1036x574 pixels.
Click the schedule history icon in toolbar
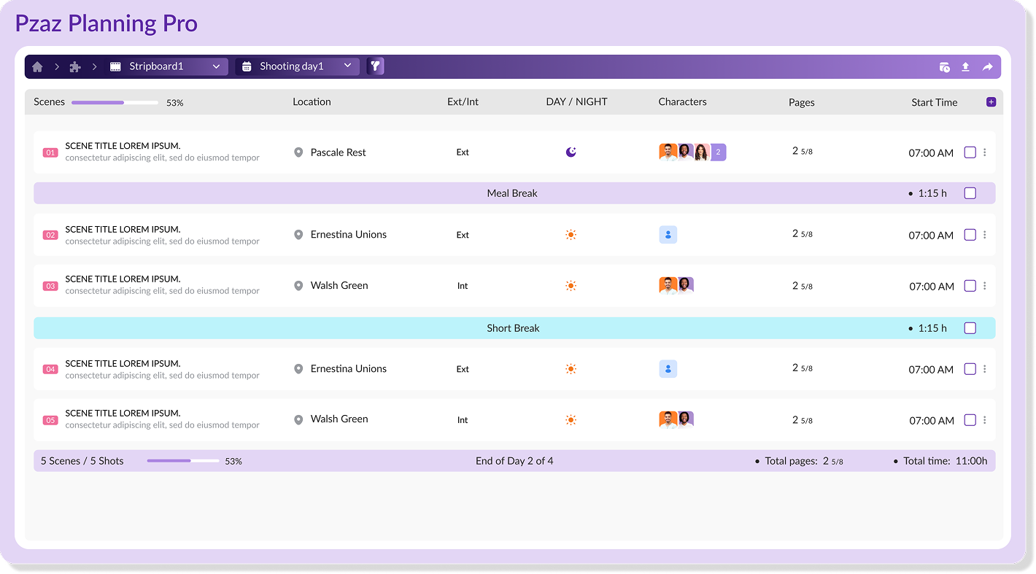[x=945, y=66]
